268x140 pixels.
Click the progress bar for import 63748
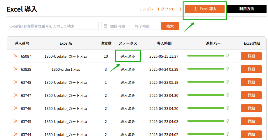pyautogui.click(x=206, y=82)
